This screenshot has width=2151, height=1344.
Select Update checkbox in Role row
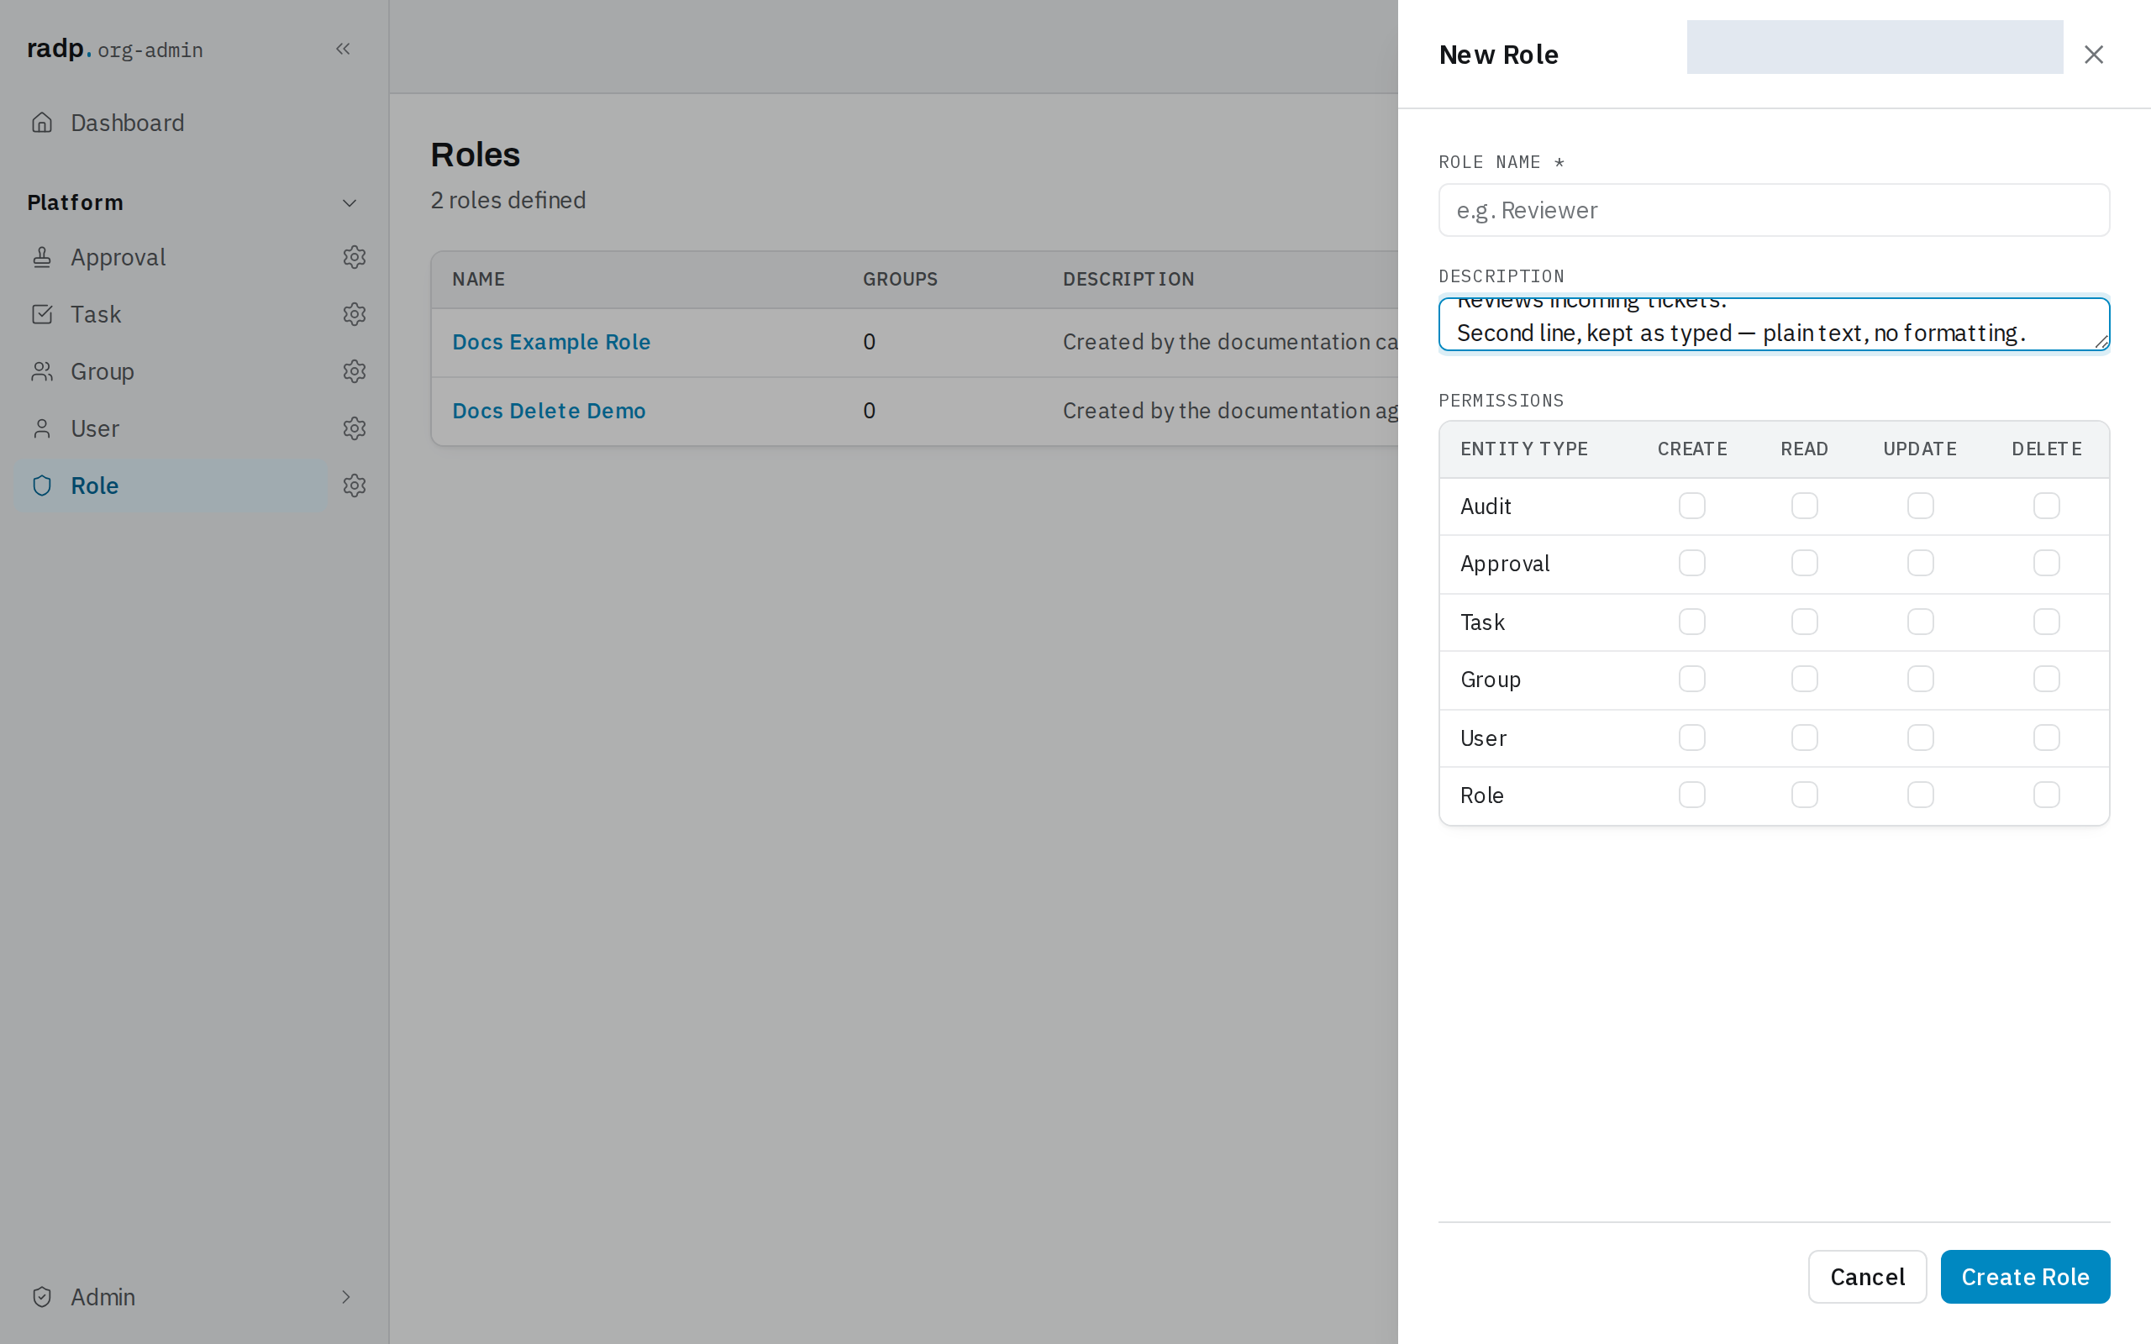point(1920,795)
